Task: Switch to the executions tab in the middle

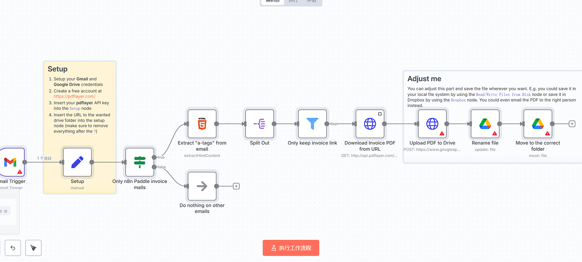Action: (x=293, y=1)
